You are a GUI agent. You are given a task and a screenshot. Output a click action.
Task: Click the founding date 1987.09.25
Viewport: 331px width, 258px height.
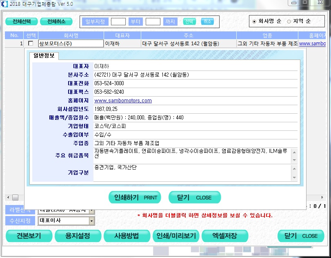[106, 109]
